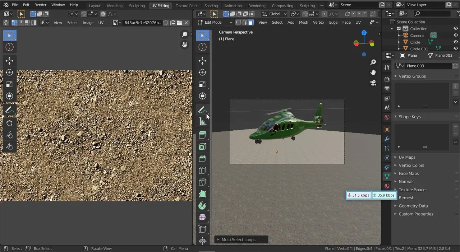Select the 3D viewport Move tool

202,61
